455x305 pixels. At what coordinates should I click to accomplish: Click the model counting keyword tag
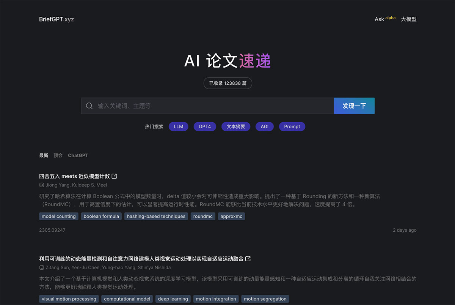(58, 216)
